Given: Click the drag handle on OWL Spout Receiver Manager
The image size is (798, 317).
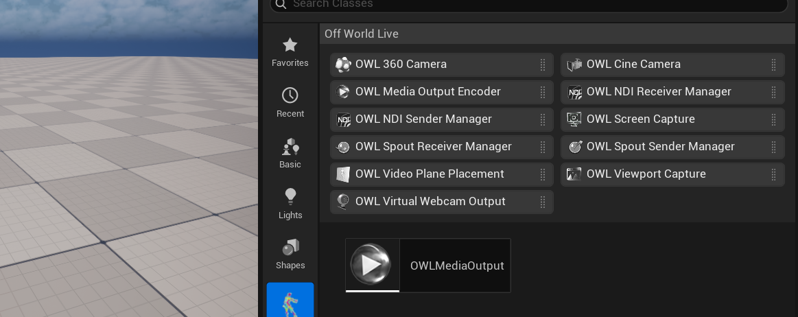Looking at the screenshot, I should point(543,147).
